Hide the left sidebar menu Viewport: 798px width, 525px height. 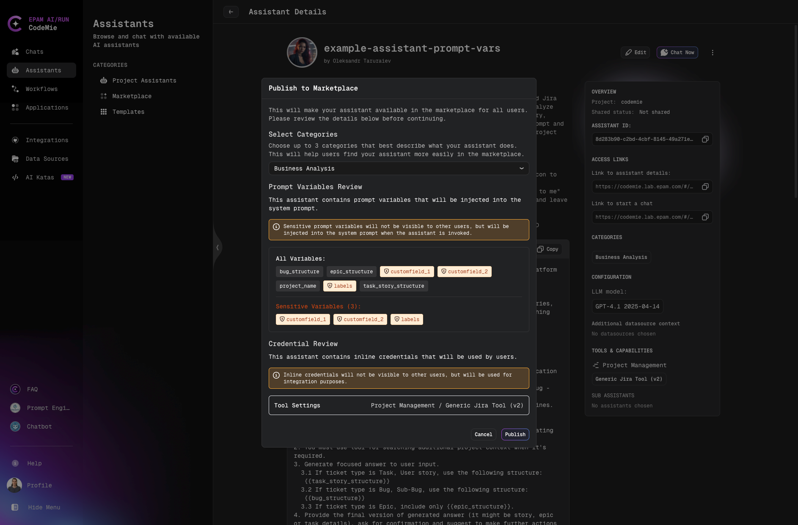44,507
